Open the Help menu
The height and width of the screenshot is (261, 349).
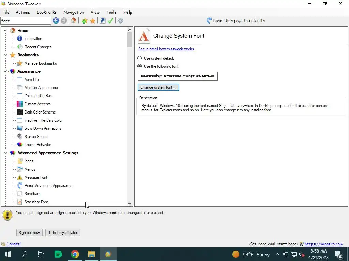[127, 12]
